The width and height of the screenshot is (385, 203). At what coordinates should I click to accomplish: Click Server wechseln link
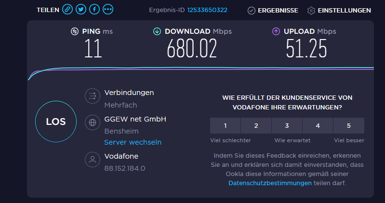[133, 142]
